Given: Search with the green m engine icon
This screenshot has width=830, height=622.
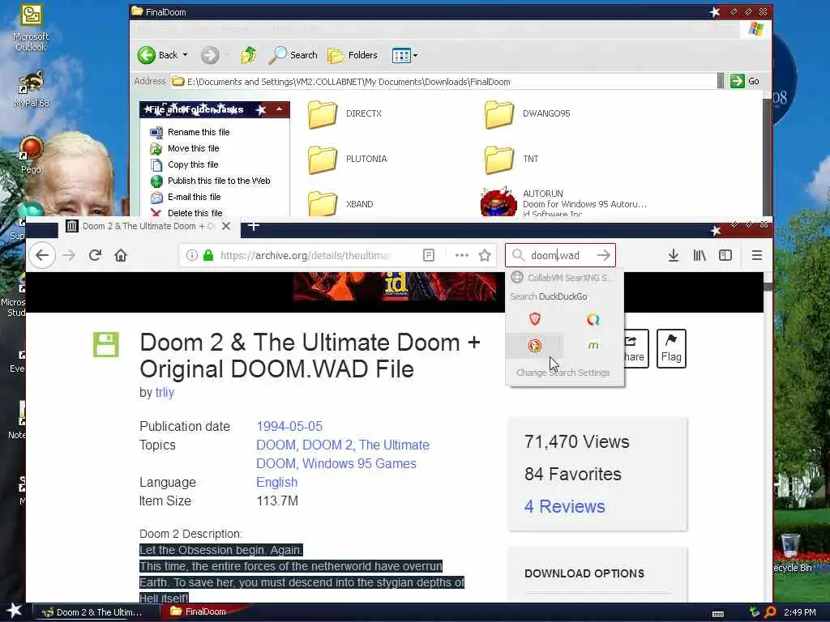Looking at the screenshot, I should 593,345.
